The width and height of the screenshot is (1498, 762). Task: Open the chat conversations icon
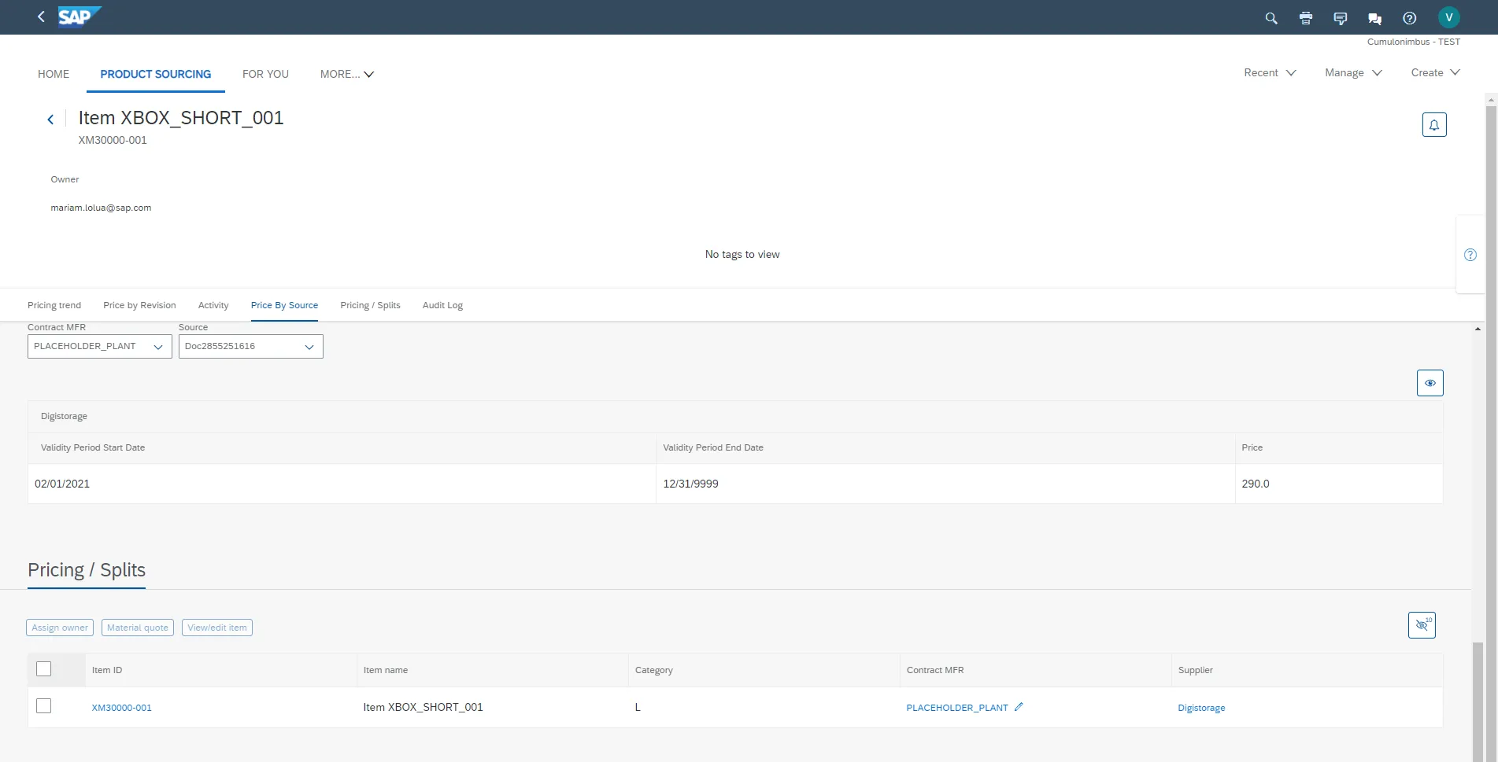[x=1375, y=18]
